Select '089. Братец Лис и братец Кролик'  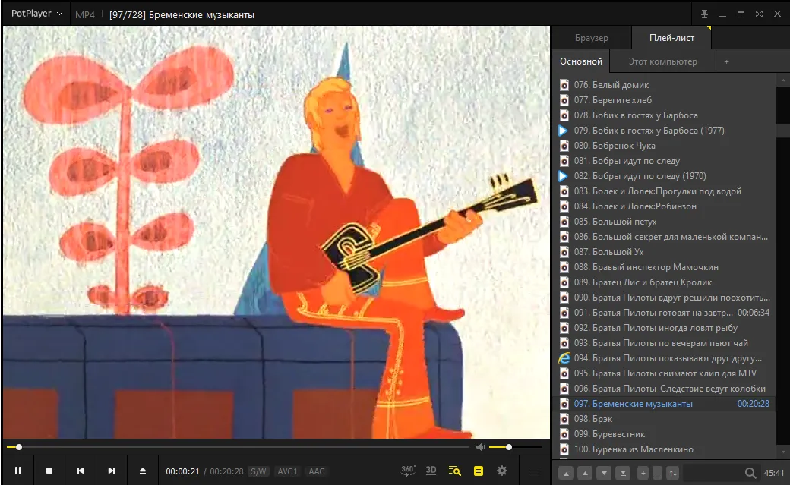(x=665, y=282)
